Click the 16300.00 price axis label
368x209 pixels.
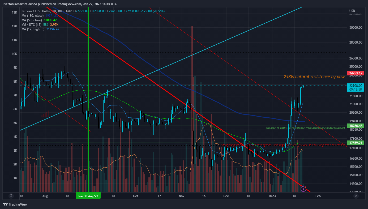(x=356, y=159)
